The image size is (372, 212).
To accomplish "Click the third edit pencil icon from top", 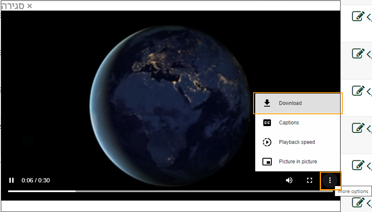I will pyautogui.click(x=358, y=91).
